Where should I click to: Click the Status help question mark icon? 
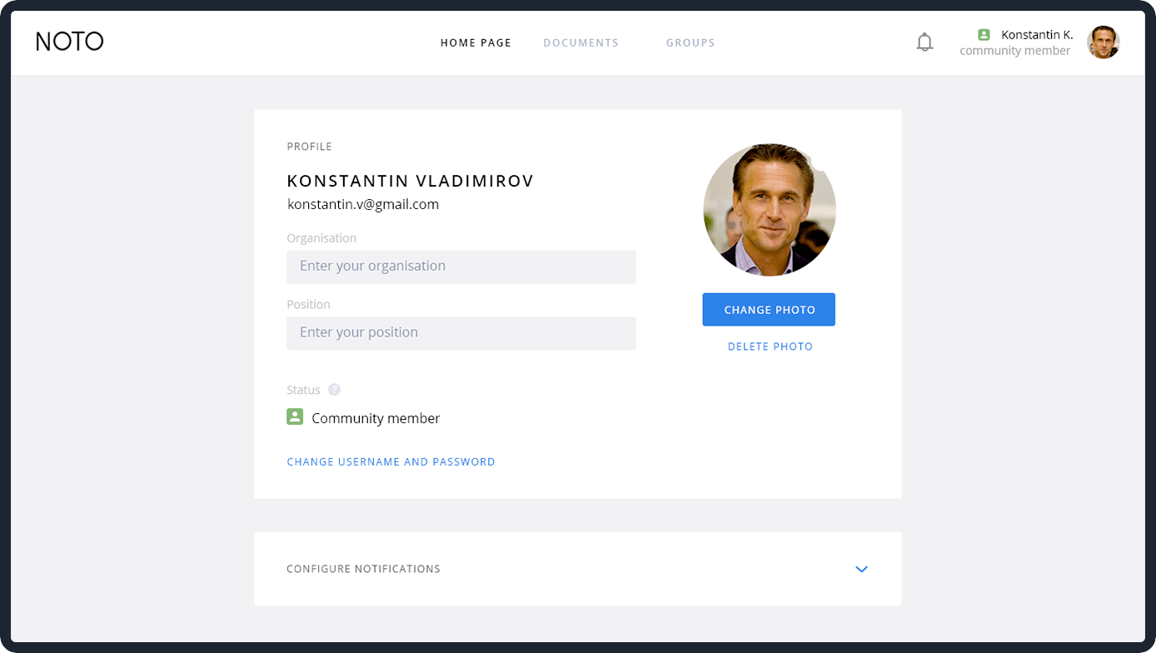[x=334, y=390]
